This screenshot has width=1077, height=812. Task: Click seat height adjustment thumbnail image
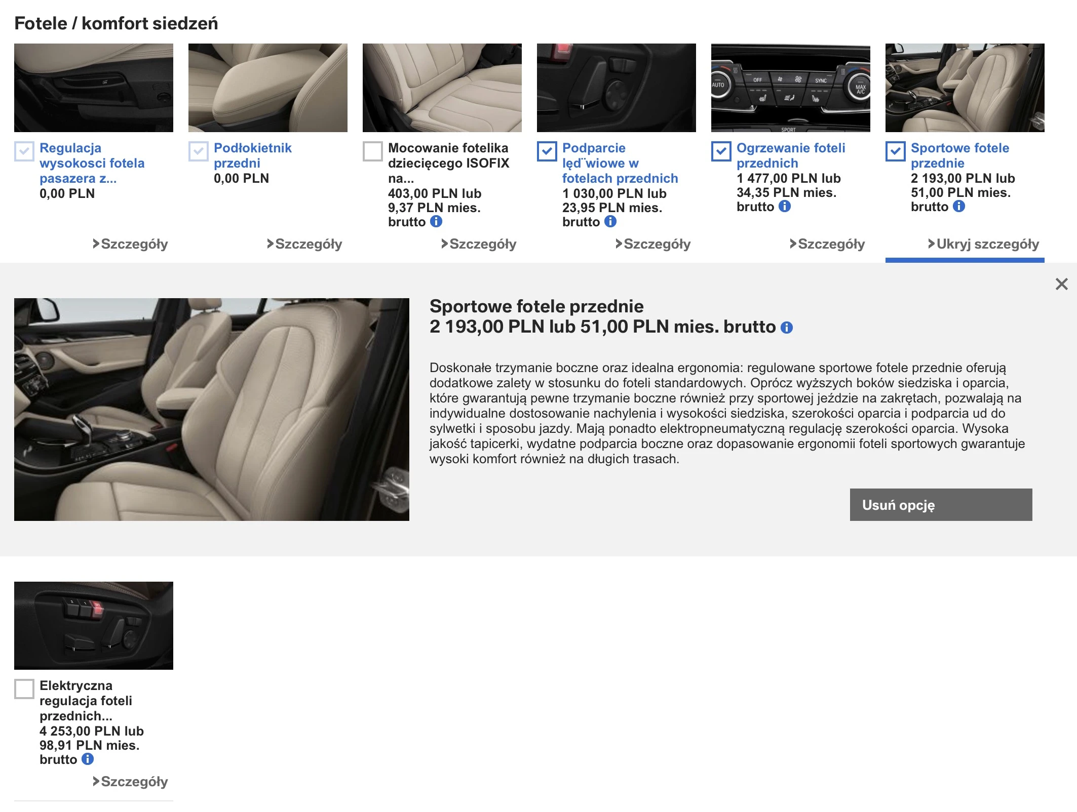coord(94,88)
